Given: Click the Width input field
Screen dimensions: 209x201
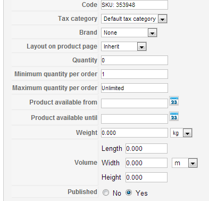Looking at the screenshot, I should (x=146, y=163).
